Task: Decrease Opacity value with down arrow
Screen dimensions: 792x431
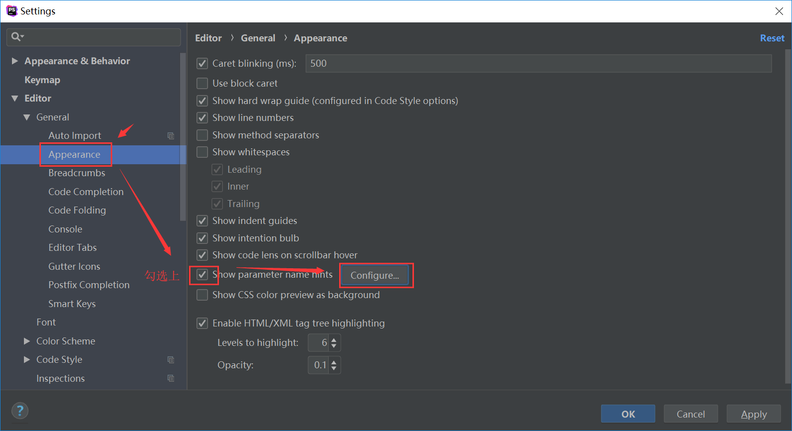Action: coord(334,368)
